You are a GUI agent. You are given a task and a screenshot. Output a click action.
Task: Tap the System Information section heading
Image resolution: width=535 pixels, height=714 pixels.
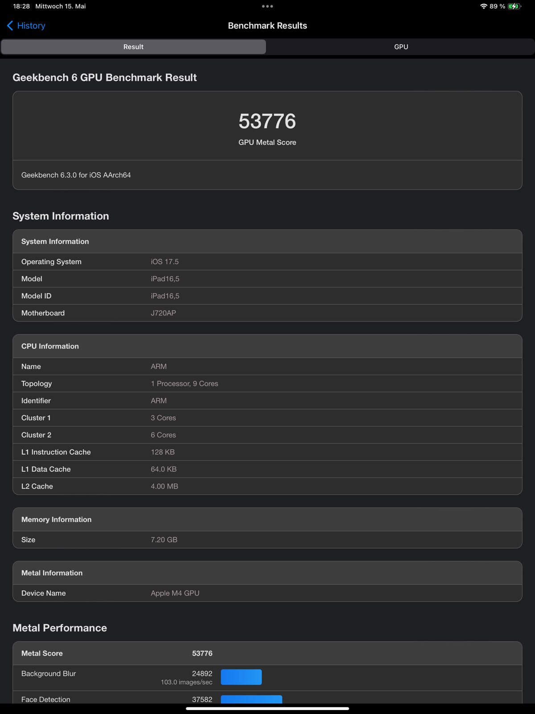[61, 216]
